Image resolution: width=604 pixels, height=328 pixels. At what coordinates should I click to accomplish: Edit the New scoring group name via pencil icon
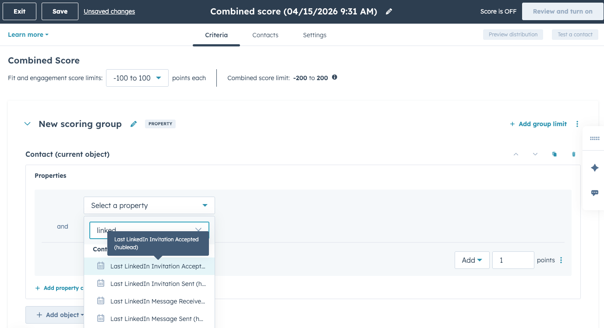click(134, 124)
